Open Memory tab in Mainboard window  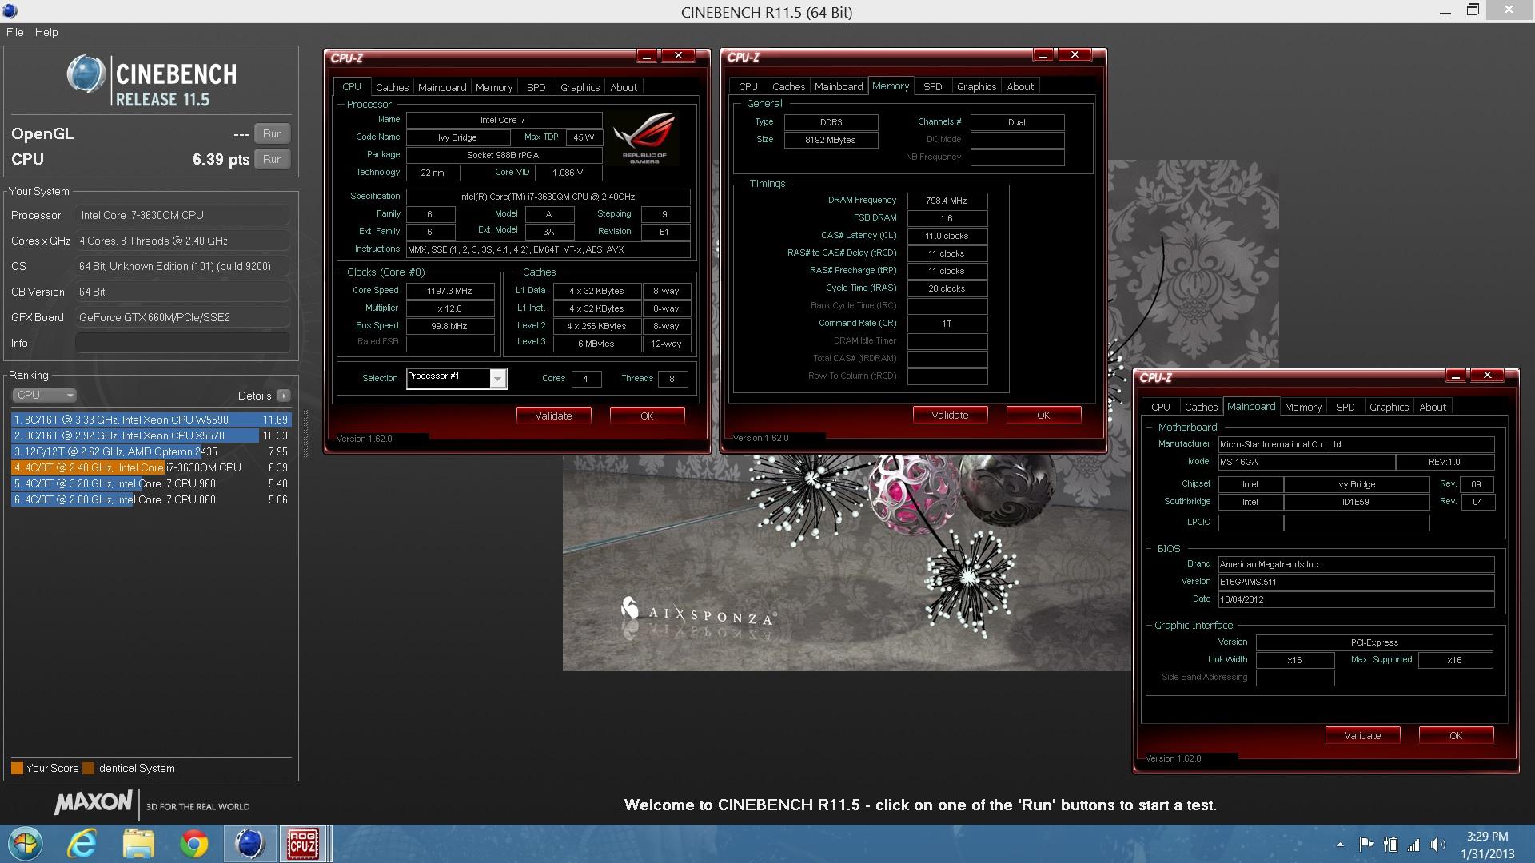click(1303, 407)
